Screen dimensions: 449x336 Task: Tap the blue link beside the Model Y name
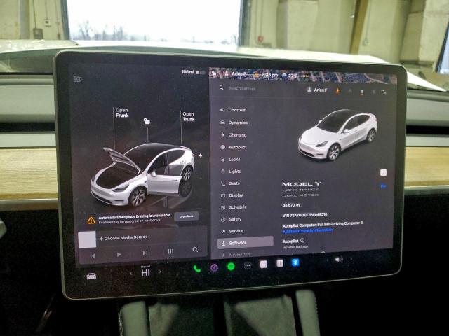[x=383, y=186]
